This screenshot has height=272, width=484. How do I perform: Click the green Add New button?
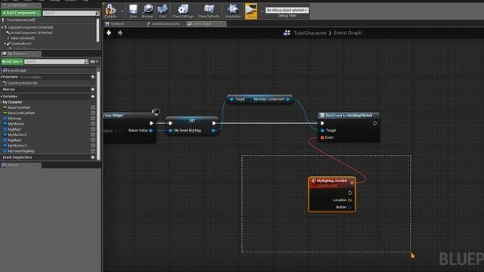[12, 62]
